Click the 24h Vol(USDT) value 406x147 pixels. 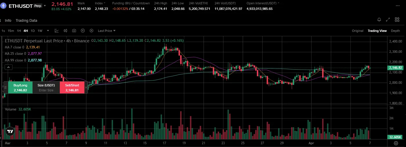pos(229,9)
